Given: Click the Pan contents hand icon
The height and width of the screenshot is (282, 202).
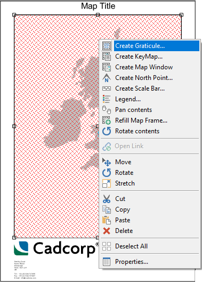Looking at the screenshot, I should tap(107, 110).
